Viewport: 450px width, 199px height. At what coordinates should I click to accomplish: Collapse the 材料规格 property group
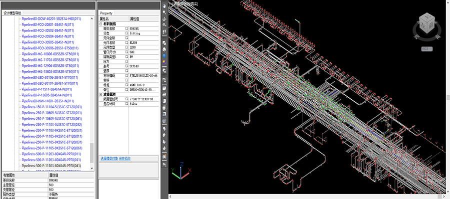(x=100, y=24)
